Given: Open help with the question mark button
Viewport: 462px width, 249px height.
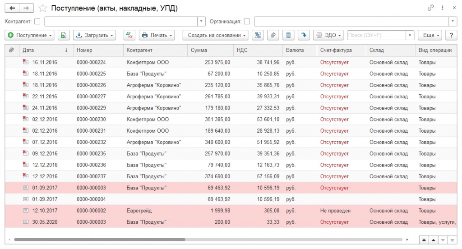Looking at the screenshot, I should (451, 35).
